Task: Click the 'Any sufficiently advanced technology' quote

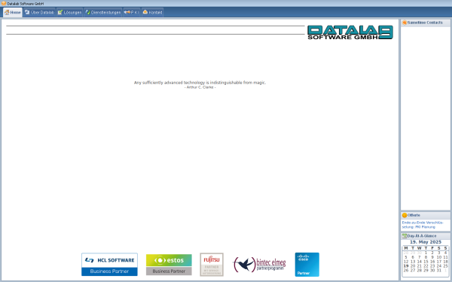Action: (x=200, y=83)
